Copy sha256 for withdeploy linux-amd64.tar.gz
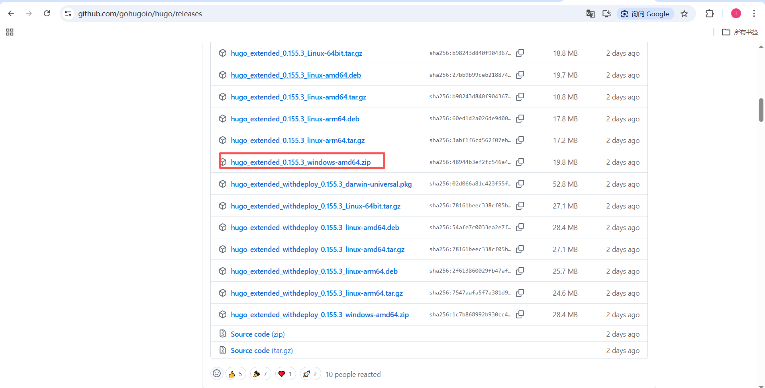765x388 pixels. click(x=520, y=249)
